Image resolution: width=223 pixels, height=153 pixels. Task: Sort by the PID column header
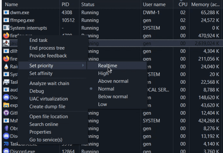pyautogui.click(x=65, y=5)
